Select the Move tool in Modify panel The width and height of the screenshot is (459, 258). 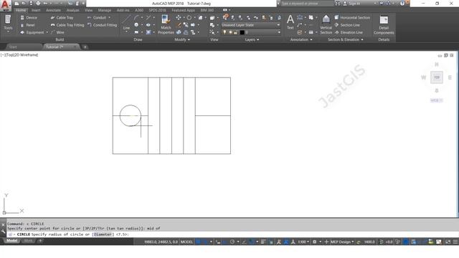coord(179,17)
